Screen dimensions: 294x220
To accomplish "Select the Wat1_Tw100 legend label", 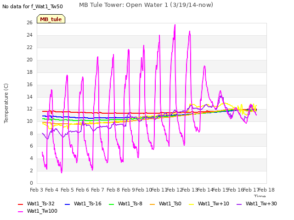I will 42,211.
